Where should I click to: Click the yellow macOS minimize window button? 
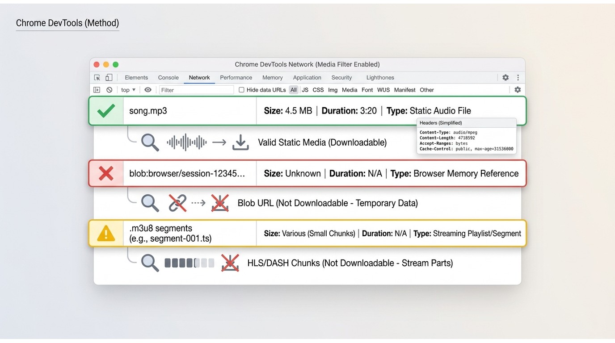click(106, 65)
